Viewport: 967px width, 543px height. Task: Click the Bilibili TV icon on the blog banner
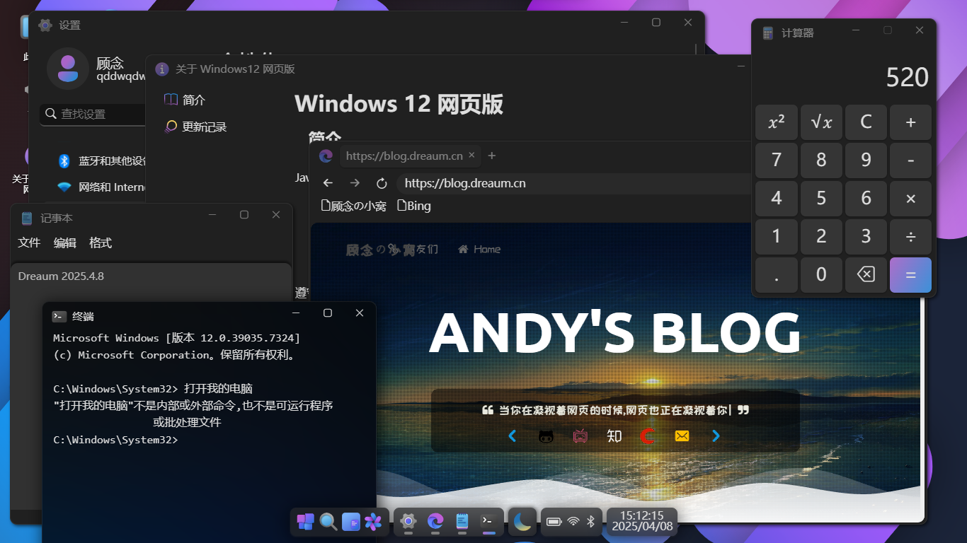click(x=580, y=436)
